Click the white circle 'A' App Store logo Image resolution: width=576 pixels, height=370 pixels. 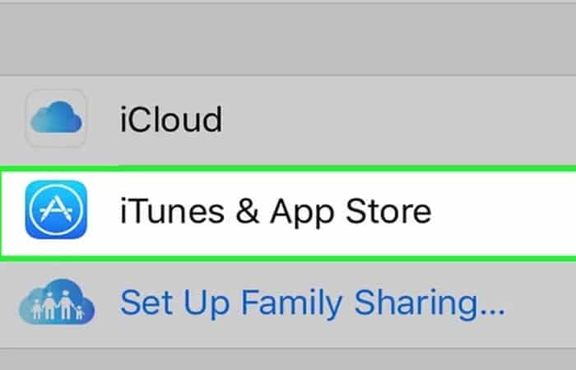(x=56, y=210)
